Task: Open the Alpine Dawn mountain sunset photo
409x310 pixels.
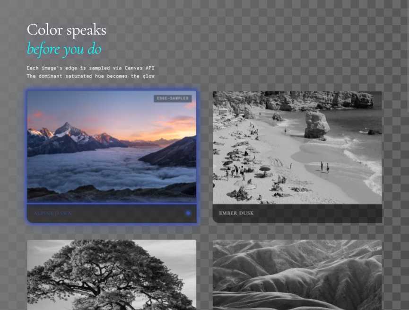Action: tap(112, 147)
